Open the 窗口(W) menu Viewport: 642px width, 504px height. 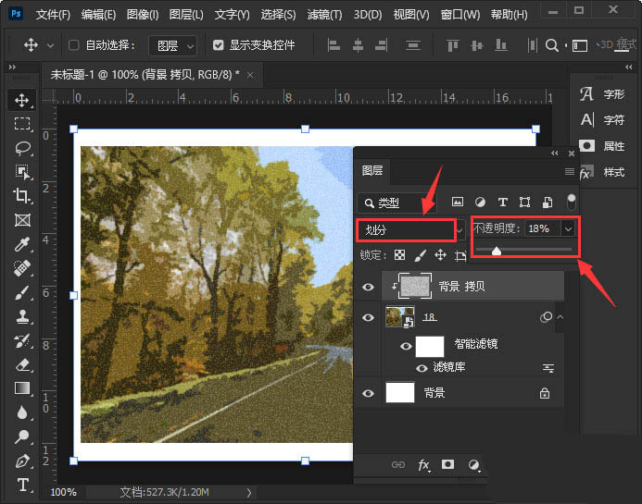(x=460, y=15)
